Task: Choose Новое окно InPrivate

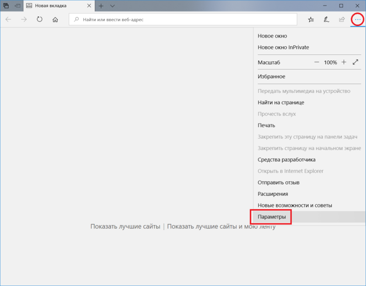Action: (x=310, y=48)
